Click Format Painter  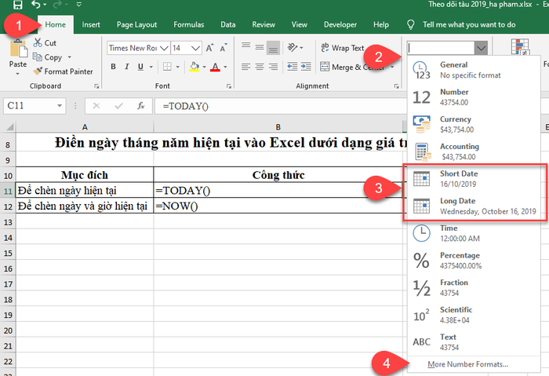point(64,71)
